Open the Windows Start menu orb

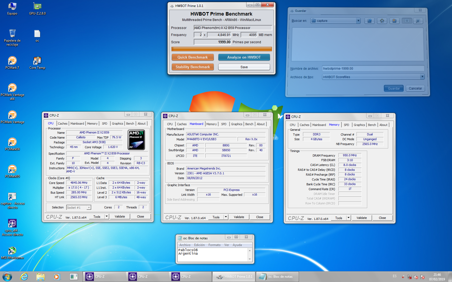[x=7, y=277]
